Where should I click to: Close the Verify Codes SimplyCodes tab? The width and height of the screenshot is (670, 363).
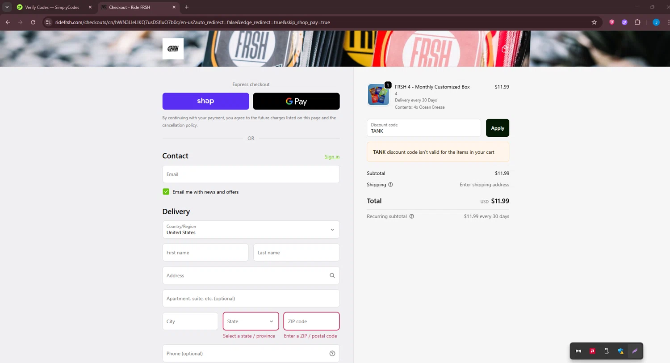click(90, 7)
